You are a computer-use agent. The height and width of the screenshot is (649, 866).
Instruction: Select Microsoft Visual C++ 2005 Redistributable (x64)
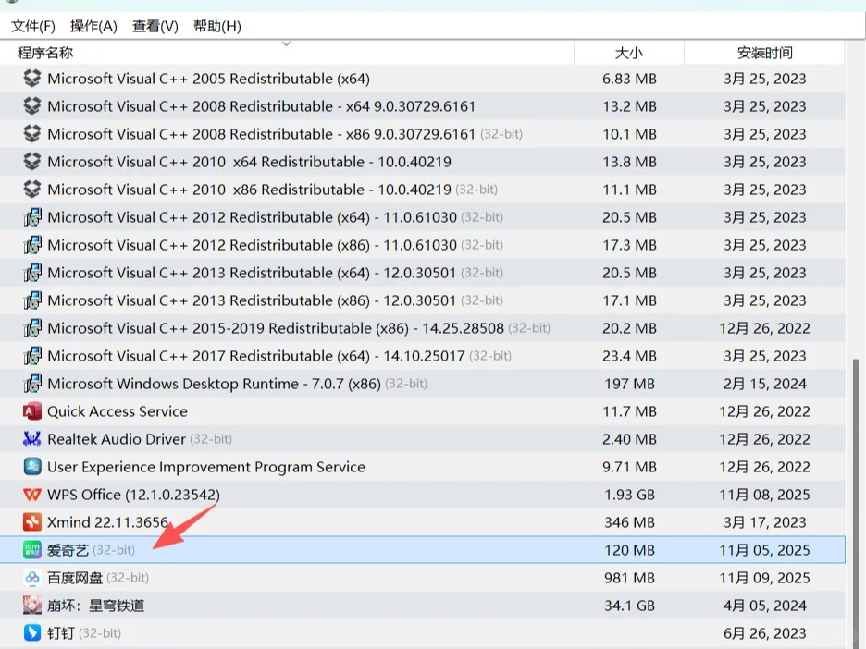[209, 79]
